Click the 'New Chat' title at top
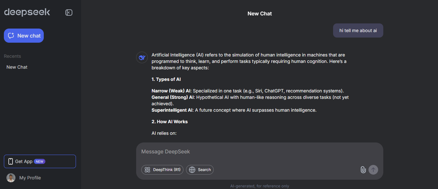The height and width of the screenshot is (189, 438). point(260,13)
